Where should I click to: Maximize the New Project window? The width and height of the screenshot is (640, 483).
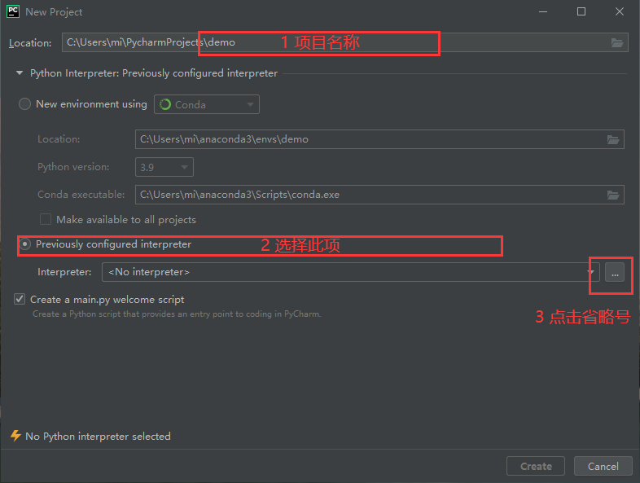tap(581, 11)
